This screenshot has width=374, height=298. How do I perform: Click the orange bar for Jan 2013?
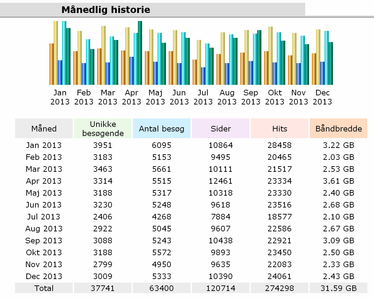tap(52, 64)
